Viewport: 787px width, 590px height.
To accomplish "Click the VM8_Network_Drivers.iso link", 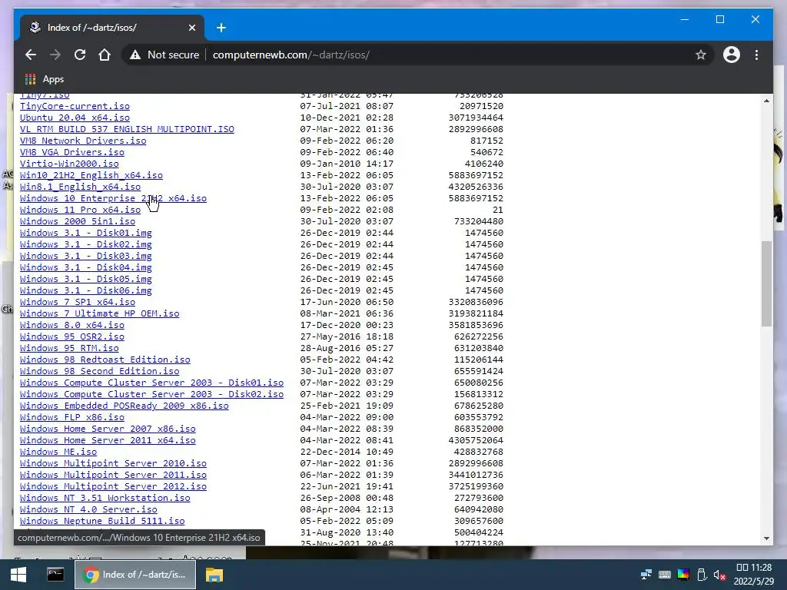I will 83,141.
